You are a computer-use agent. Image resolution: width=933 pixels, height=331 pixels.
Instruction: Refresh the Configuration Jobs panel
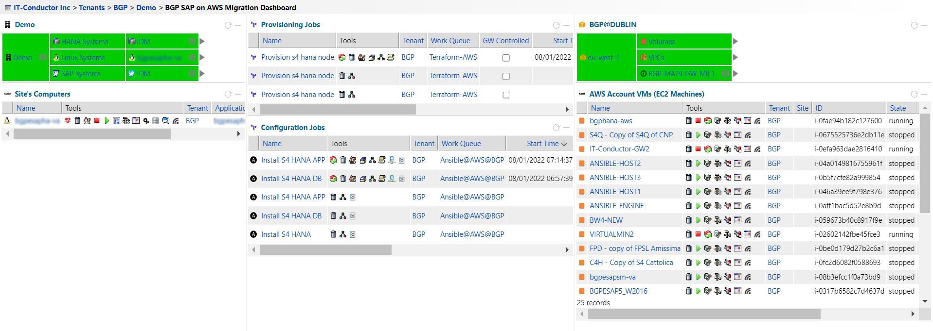point(556,128)
